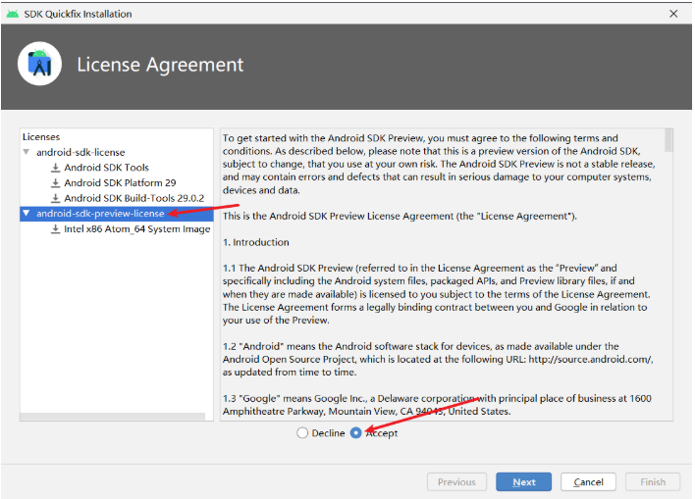Select android-sdk-license in Licenses tree
This screenshot has height=499, width=695.
pyautogui.click(x=80, y=152)
